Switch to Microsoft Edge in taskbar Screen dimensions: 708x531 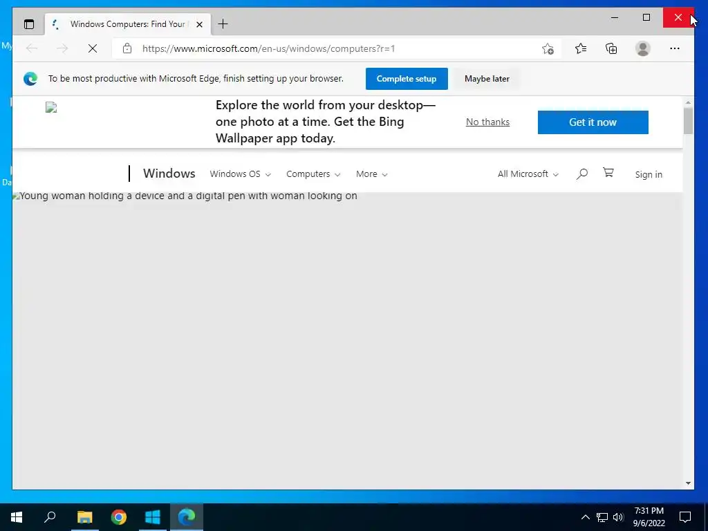point(187,517)
